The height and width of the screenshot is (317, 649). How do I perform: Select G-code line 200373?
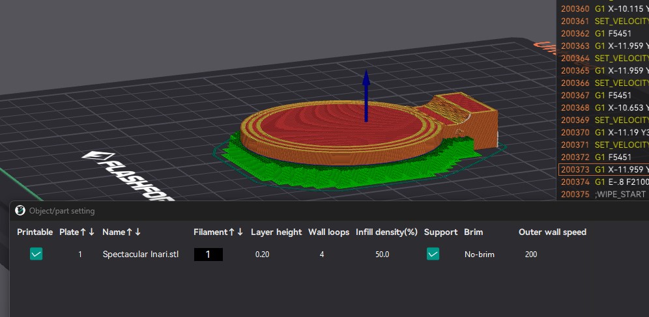point(604,170)
